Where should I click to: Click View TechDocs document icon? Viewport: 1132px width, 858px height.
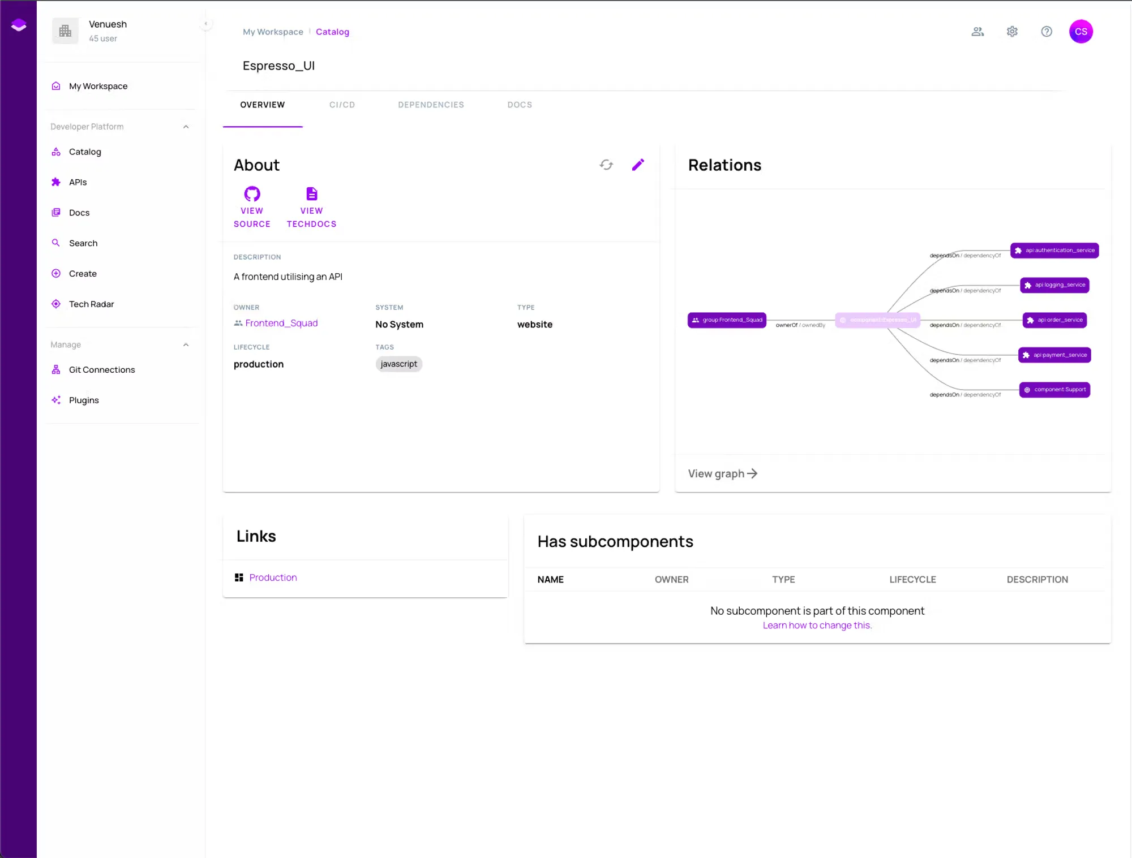312,194
